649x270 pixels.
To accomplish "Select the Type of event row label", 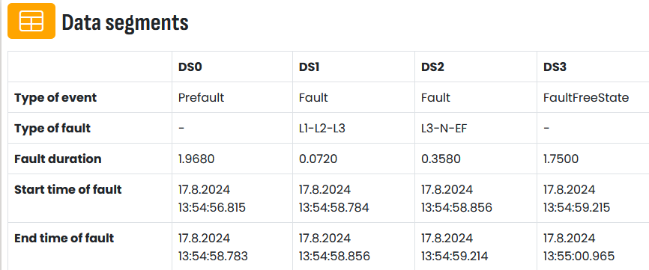I will tap(55, 98).
